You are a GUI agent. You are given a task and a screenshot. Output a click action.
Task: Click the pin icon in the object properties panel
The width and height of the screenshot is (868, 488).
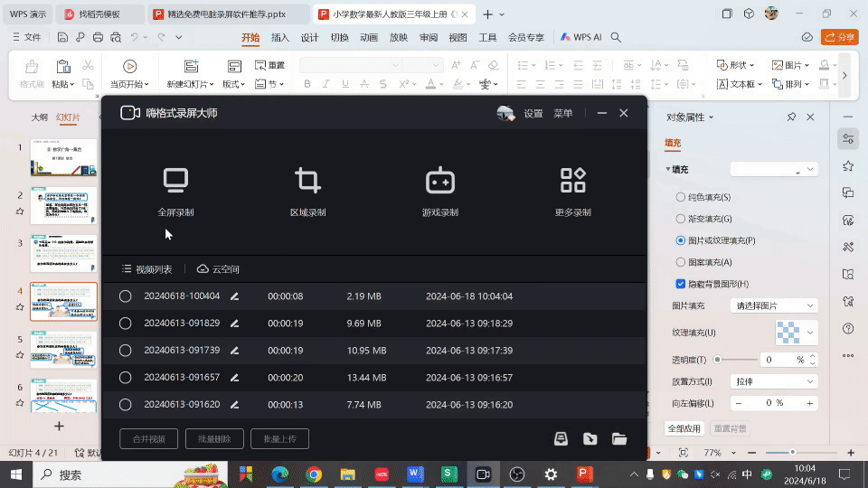791,117
